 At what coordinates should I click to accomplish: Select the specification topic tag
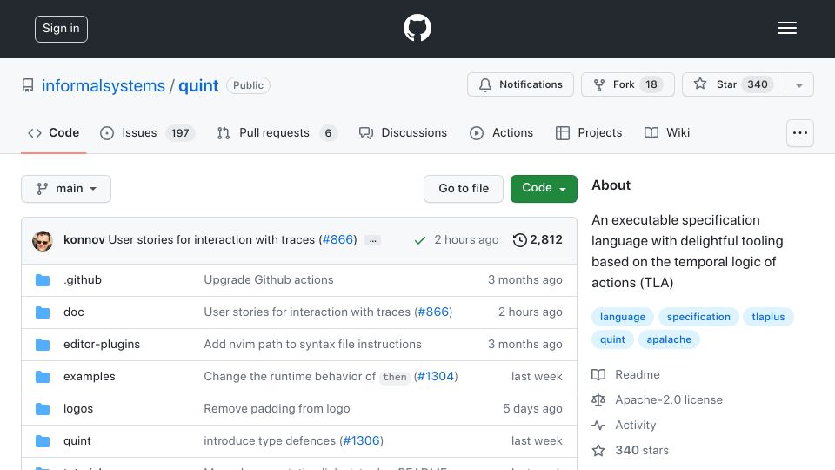click(698, 317)
